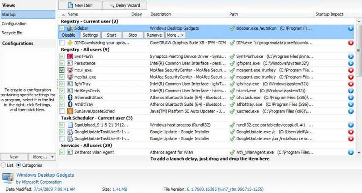
Task: Enable the SunJavaUpdateSched checkbox
Action: point(62,111)
